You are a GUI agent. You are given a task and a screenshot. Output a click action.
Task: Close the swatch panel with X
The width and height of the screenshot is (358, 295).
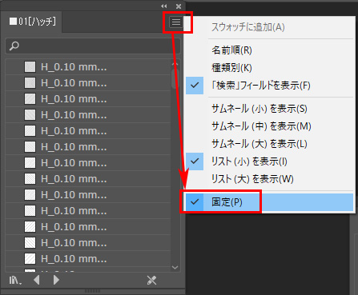pos(179,6)
